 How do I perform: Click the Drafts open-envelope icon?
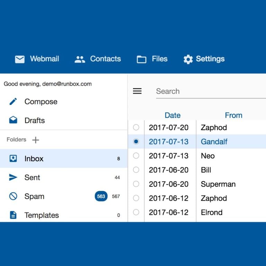click(x=13, y=120)
